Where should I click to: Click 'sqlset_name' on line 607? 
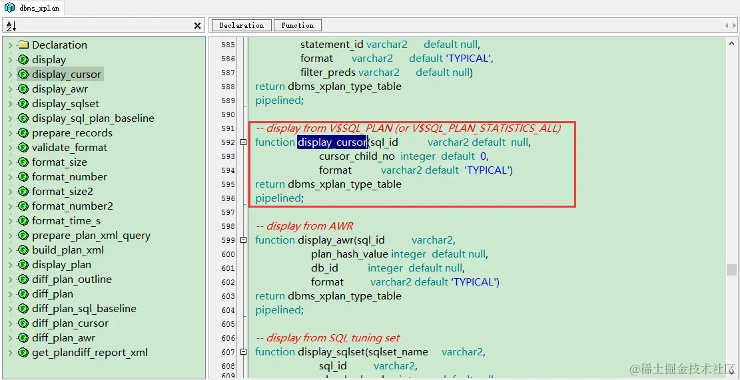pyautogui.click(x=399, y=351)
